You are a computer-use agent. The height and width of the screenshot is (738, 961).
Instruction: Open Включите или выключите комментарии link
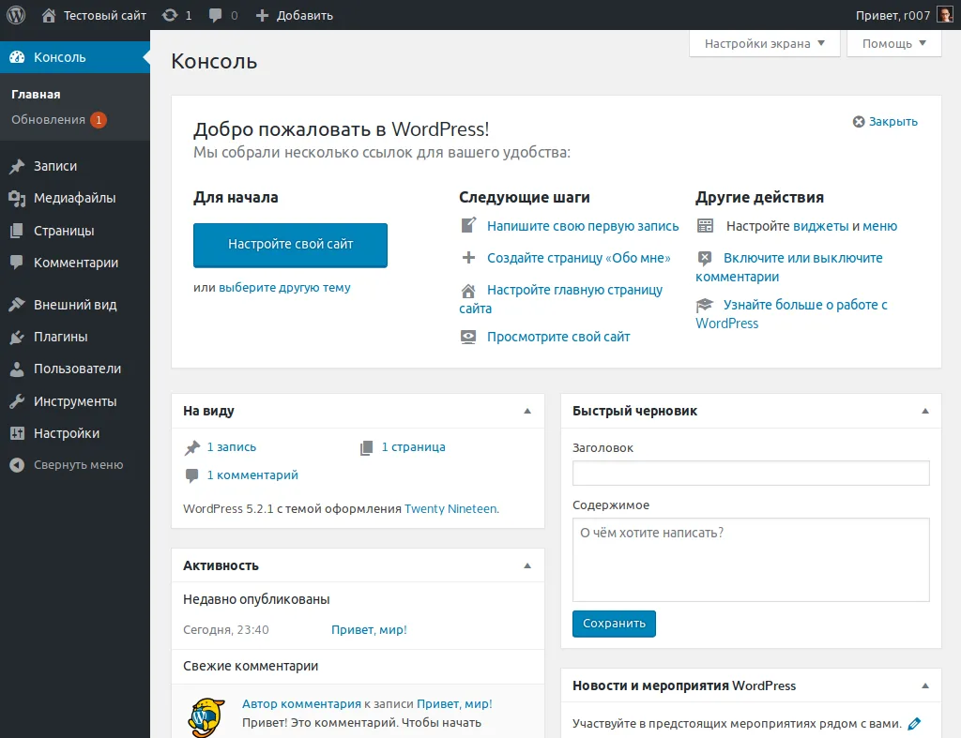[x=789, y=267]
